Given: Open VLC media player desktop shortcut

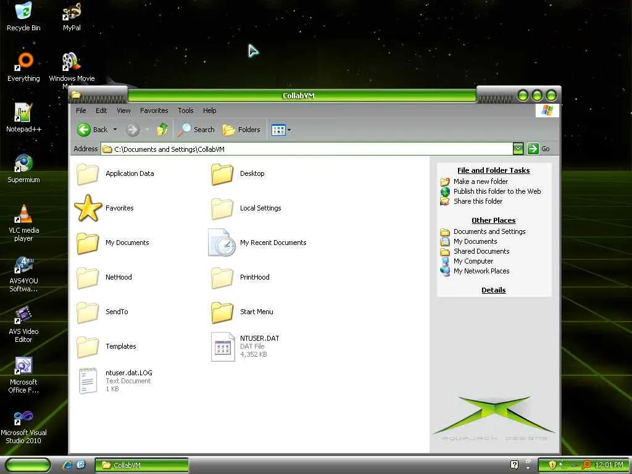Looking at the screenshot, I should click(23, 214).
